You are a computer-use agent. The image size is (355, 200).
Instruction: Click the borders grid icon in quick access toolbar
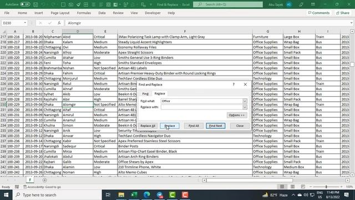click(x=86, y=4)
